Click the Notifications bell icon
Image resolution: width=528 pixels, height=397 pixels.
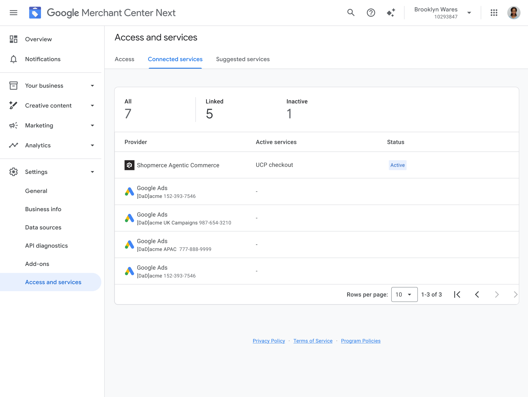[13, 59]
